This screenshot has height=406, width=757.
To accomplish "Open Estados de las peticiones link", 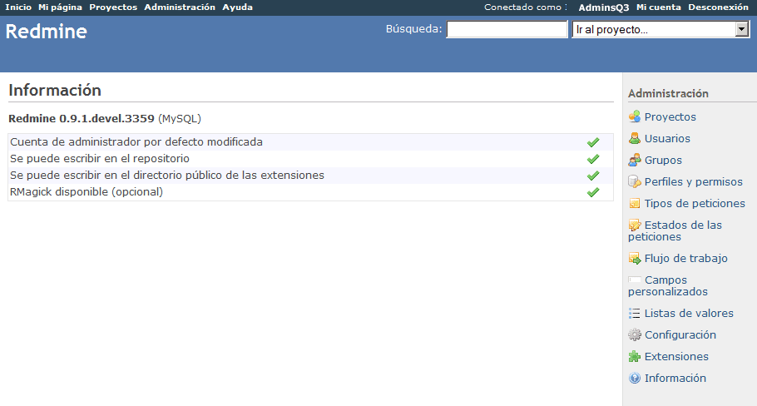I will pos(675,230).
